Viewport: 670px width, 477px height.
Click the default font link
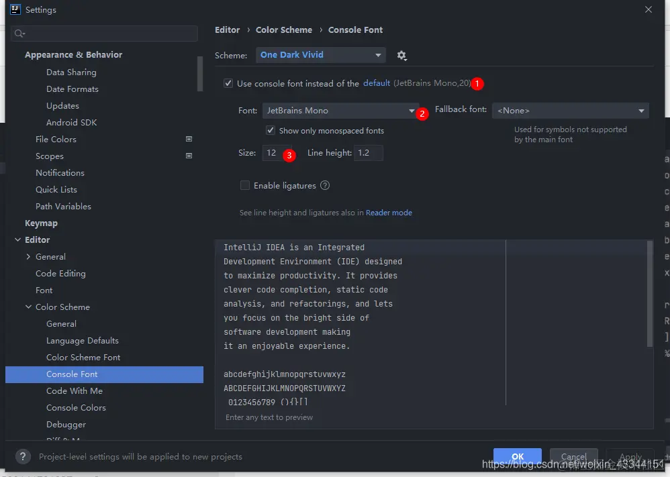(377, 83)
